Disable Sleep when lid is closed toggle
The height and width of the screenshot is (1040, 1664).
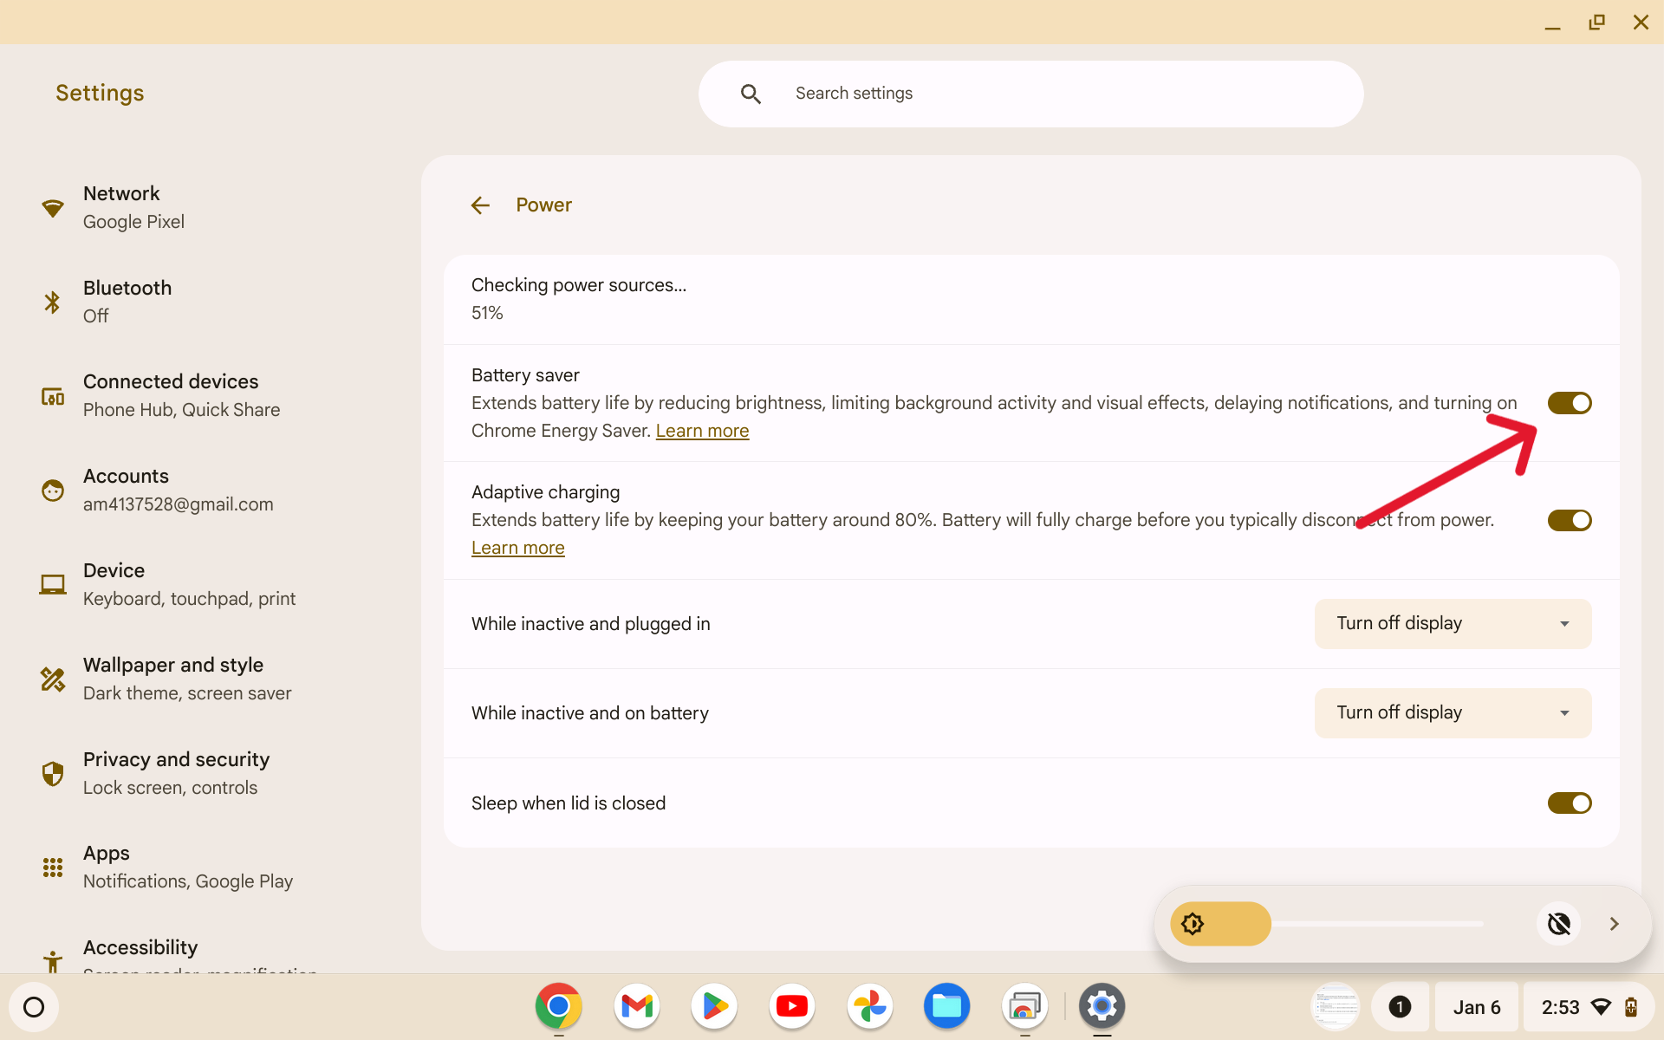coord(1570,803)
